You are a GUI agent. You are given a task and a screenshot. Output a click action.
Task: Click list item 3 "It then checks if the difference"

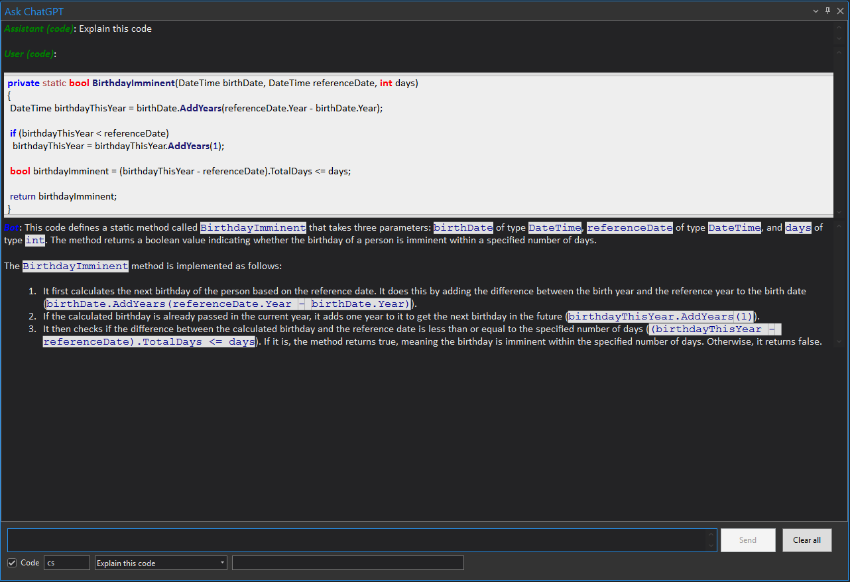click(432, 335)
